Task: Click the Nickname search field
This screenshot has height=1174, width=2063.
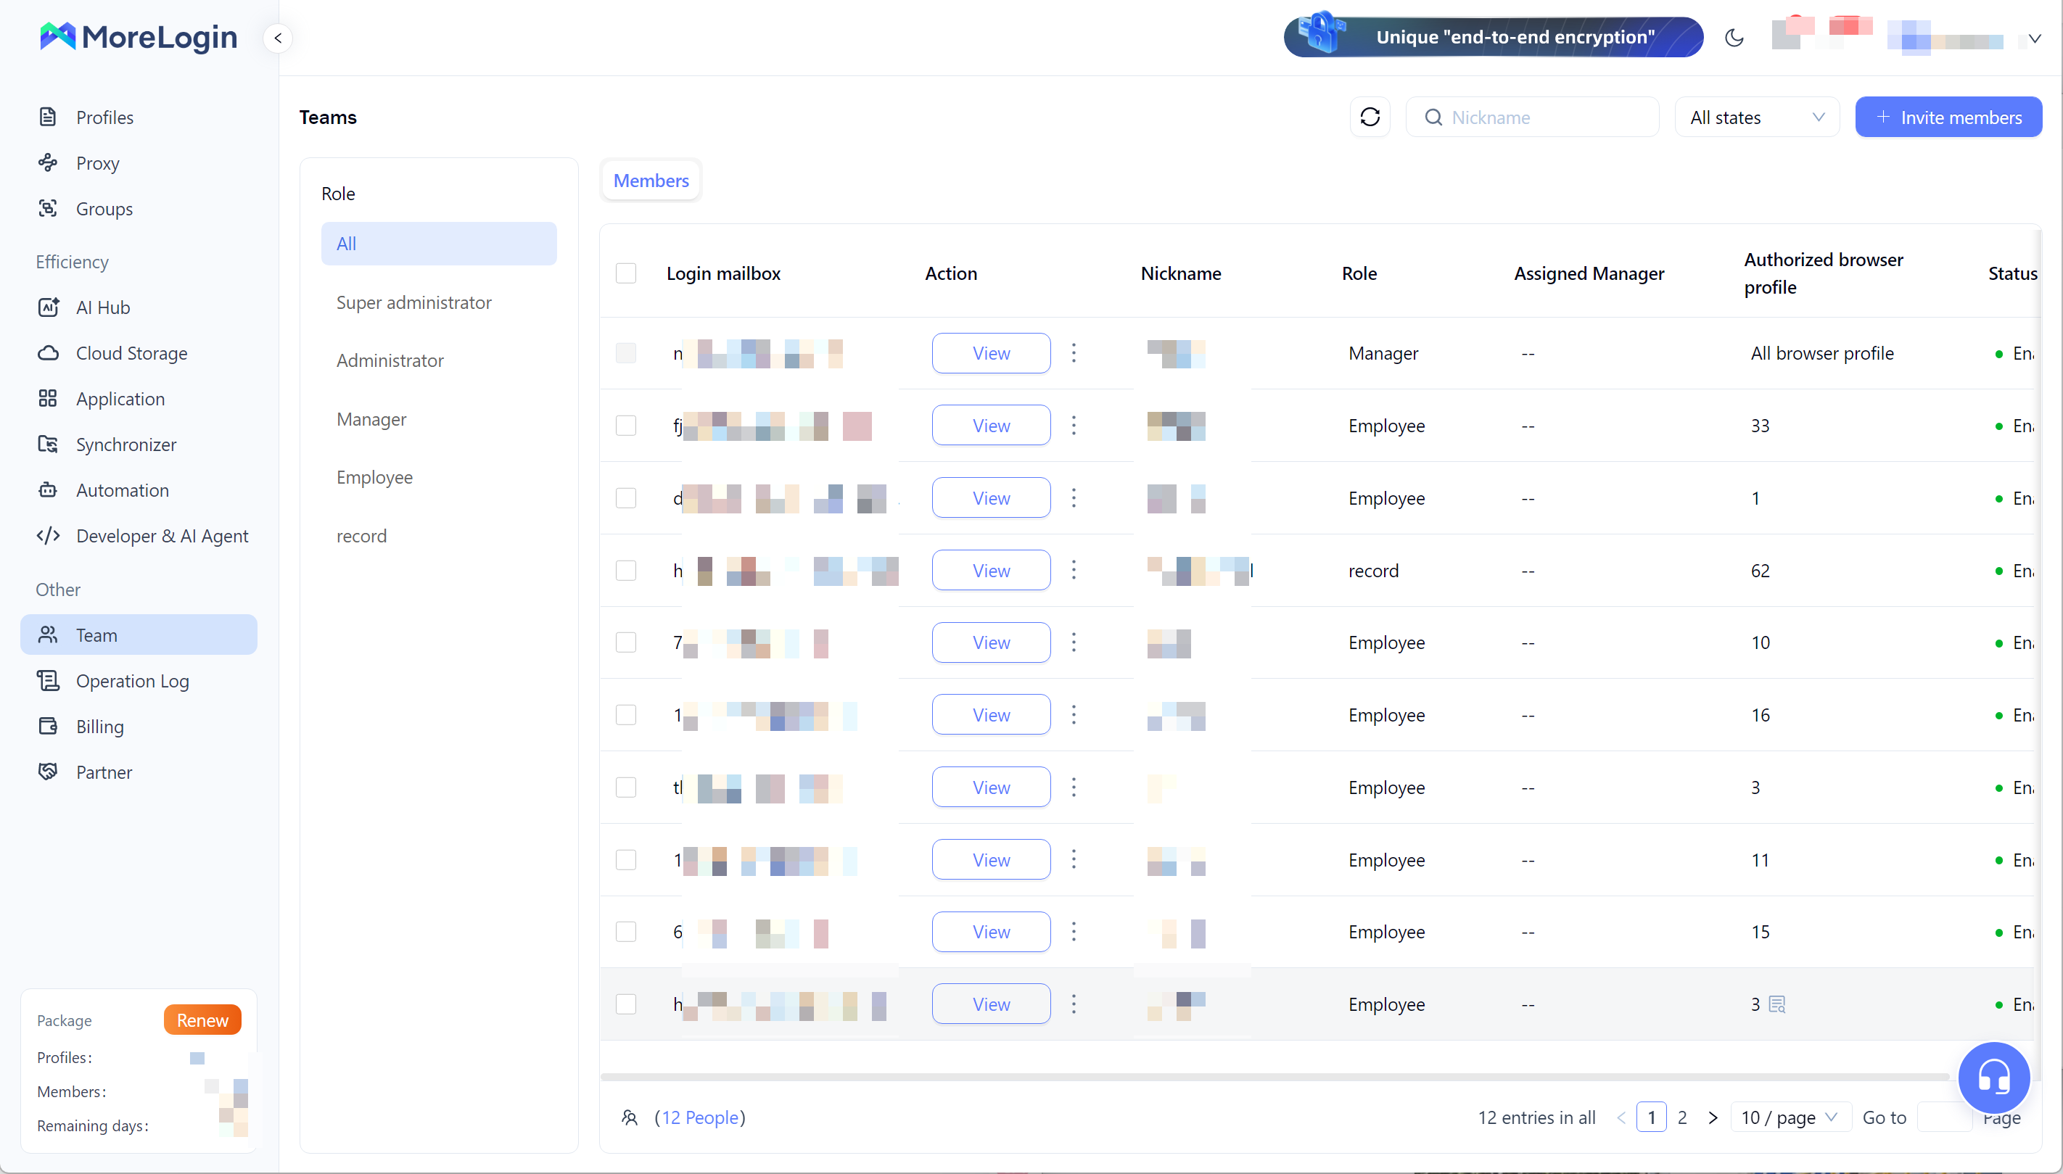Action: 1531,117
